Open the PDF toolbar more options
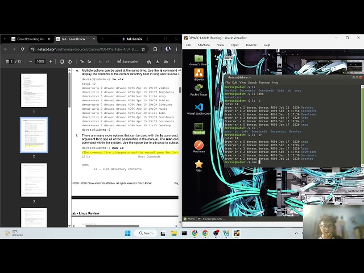Image resolution: width=364 pixels, height=273 pixels. click(x=175, y=61)
